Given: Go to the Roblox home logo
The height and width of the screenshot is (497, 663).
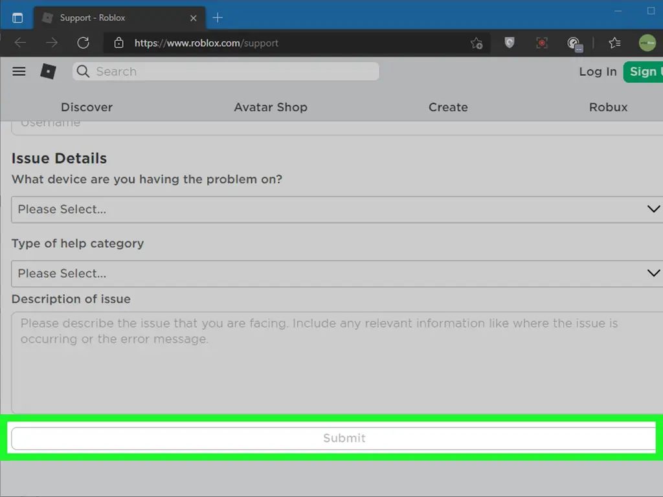Looking at the screenshot, I should (x=48, y=71).
